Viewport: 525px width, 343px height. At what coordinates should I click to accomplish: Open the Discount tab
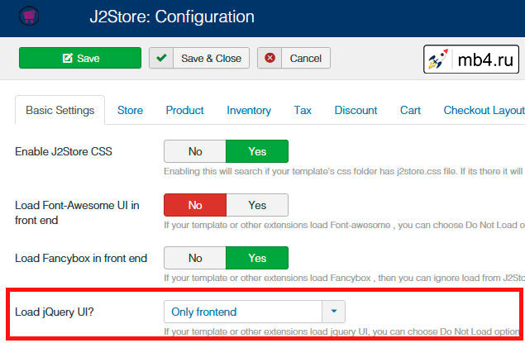point(356,110)
